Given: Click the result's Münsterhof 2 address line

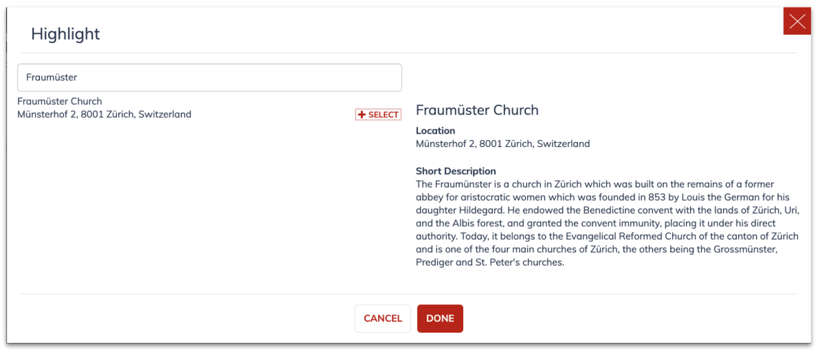Looking at the screenshot, I should coord(104,115).
